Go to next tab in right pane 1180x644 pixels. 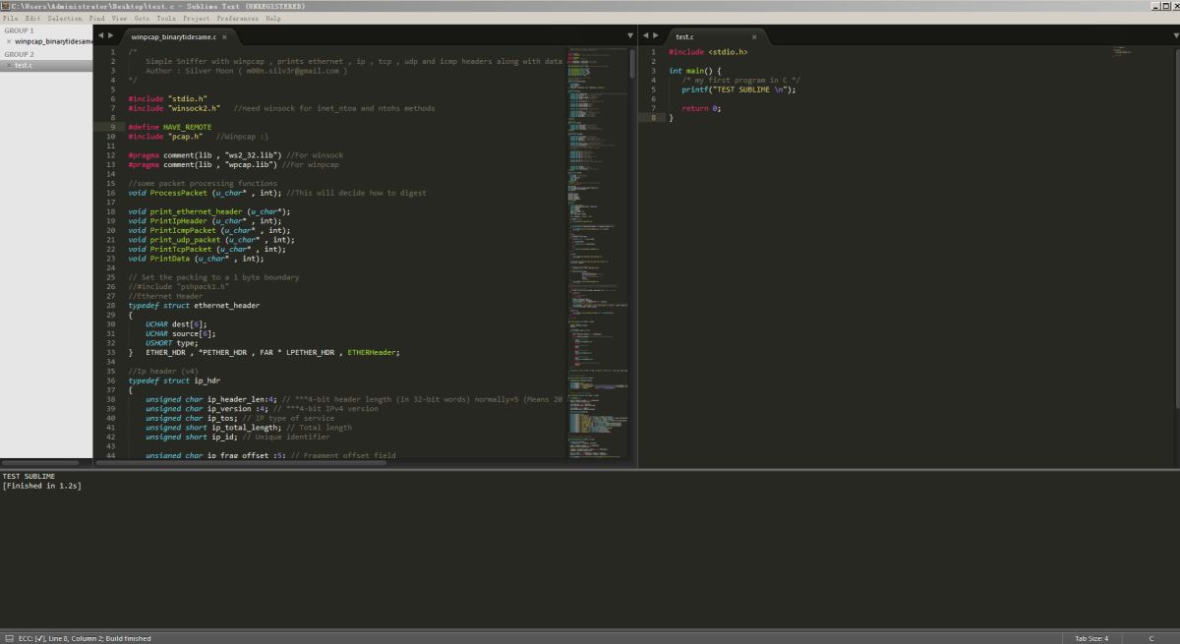click(x=655, y=35)
